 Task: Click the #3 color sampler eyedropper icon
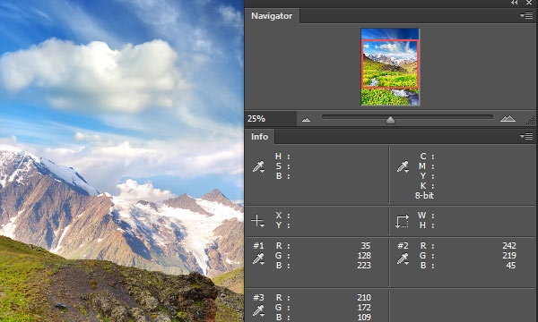(258, 310)
